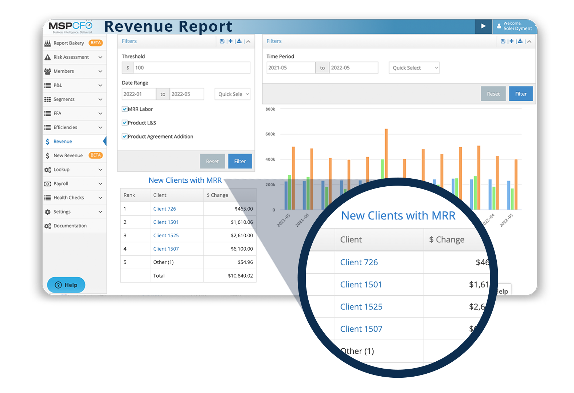Viewport: 574px width, 393px height.
Task: Click the Payroll money icon
Action: (47, 184)
